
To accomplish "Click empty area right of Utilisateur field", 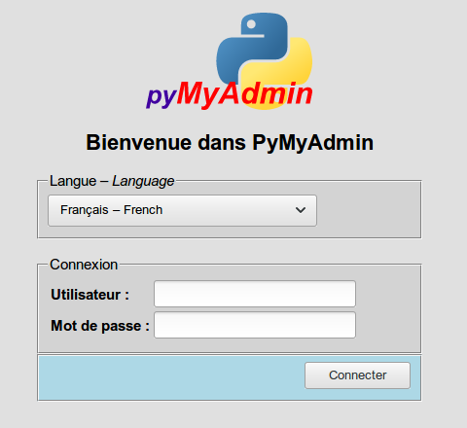I will tap(387, 294).
